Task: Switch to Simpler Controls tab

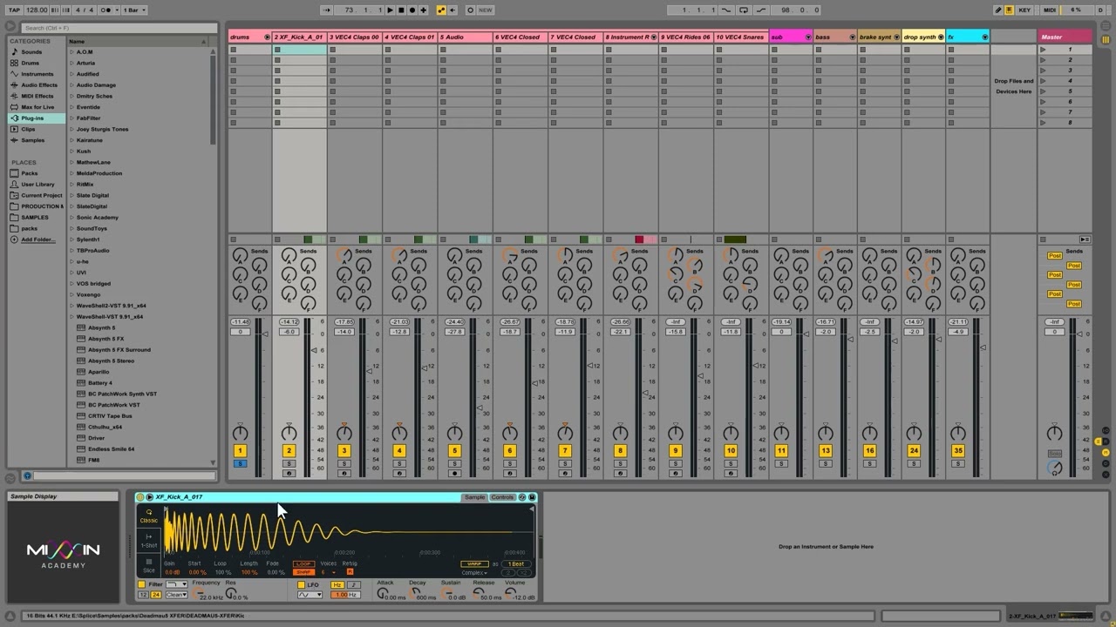Action: click(x=502, y=497)
